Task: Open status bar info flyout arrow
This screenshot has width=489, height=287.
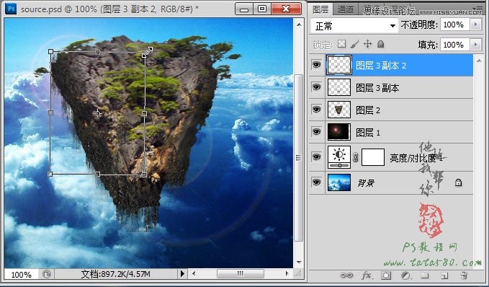Action: [182, 274]
